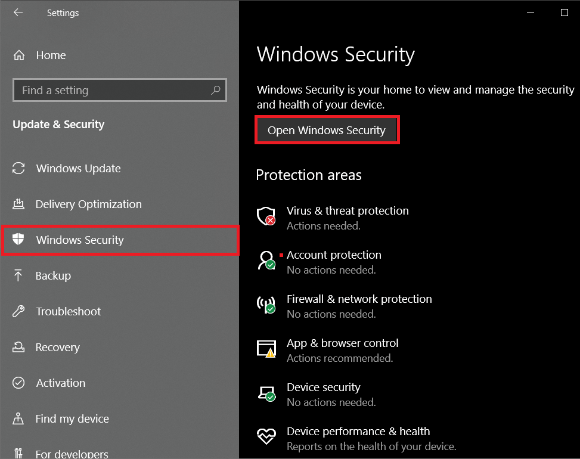Click the Windows Update sync icon
This screenshot has height=459, width=580.
(18, 168)
